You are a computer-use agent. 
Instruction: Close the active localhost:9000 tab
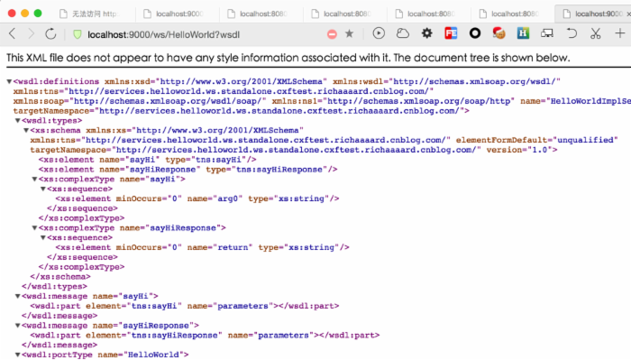628,14
